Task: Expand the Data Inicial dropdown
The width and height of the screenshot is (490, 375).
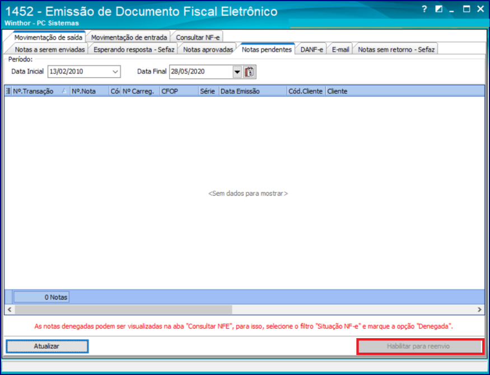Action: [115, 72]
